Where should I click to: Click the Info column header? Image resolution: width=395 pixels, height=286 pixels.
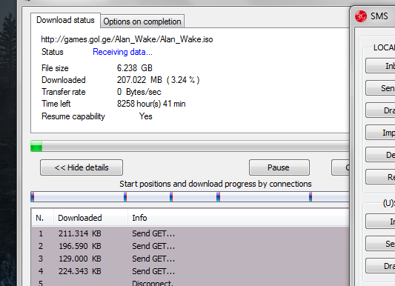point(239,218)
